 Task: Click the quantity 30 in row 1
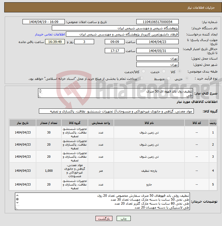(x=49, y=132)
